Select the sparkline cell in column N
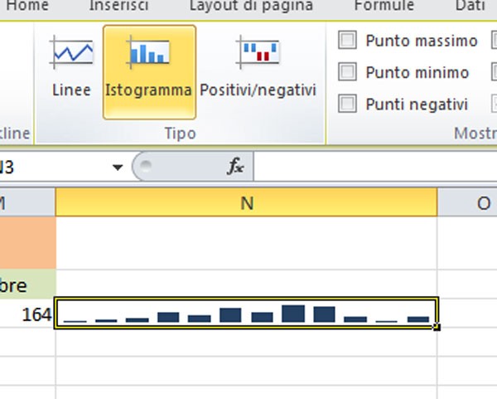The image size is (497, 399). click(246, 314)
